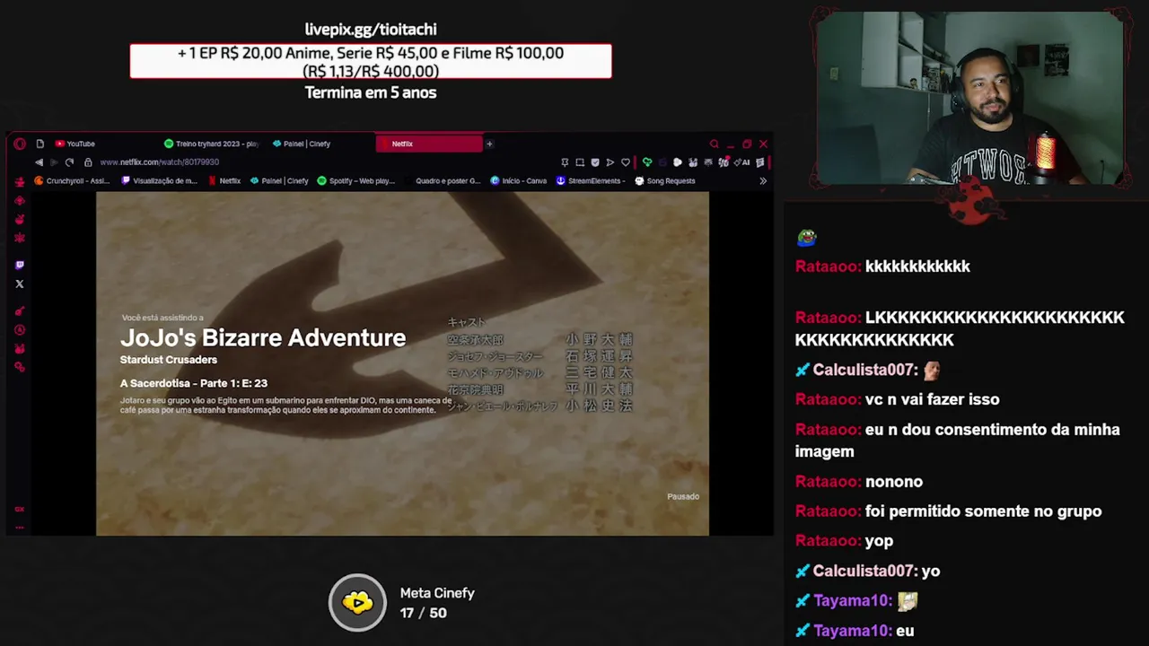The image size is (1149, 646).
Task: Go back with the browser back arrow
Action: click(39, 162)
